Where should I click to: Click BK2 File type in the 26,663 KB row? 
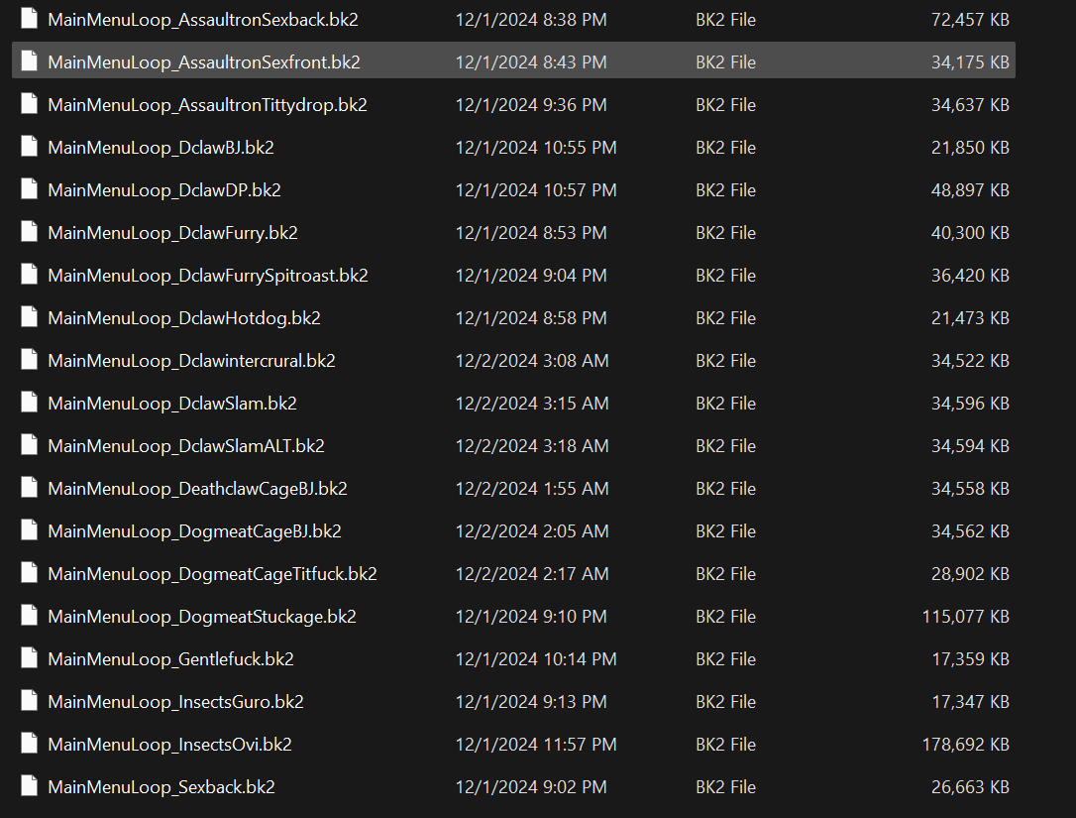coord(725,787)
